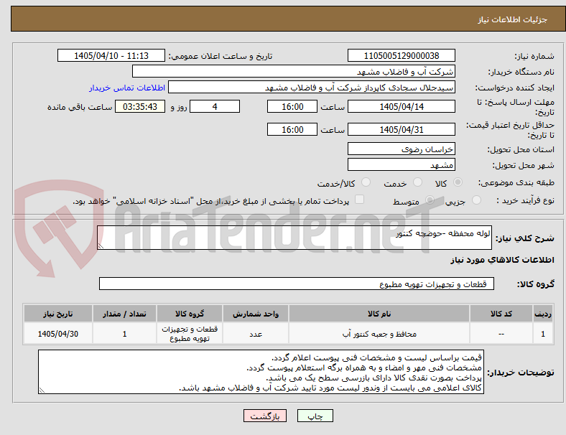Click the delivery city field مشهد
The height and width of the screenshot is (435, 566).
click(x=402, y=165)
